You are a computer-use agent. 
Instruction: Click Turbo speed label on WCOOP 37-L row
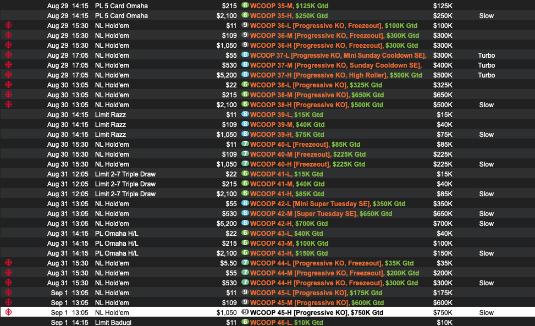486,55
